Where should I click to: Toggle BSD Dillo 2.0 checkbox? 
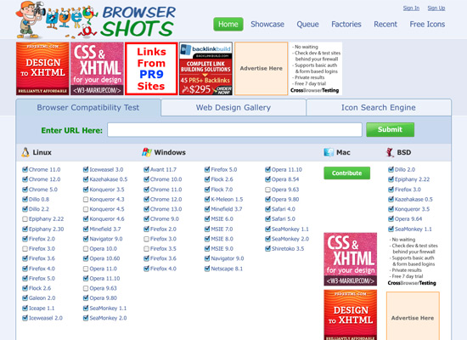pos(391,169)
